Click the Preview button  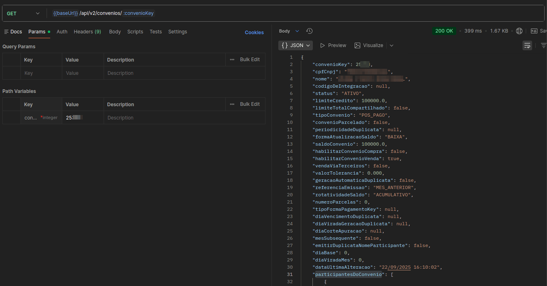click(333, 45)
